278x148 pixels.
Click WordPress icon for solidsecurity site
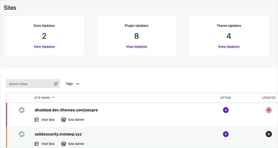coord(63,144)
